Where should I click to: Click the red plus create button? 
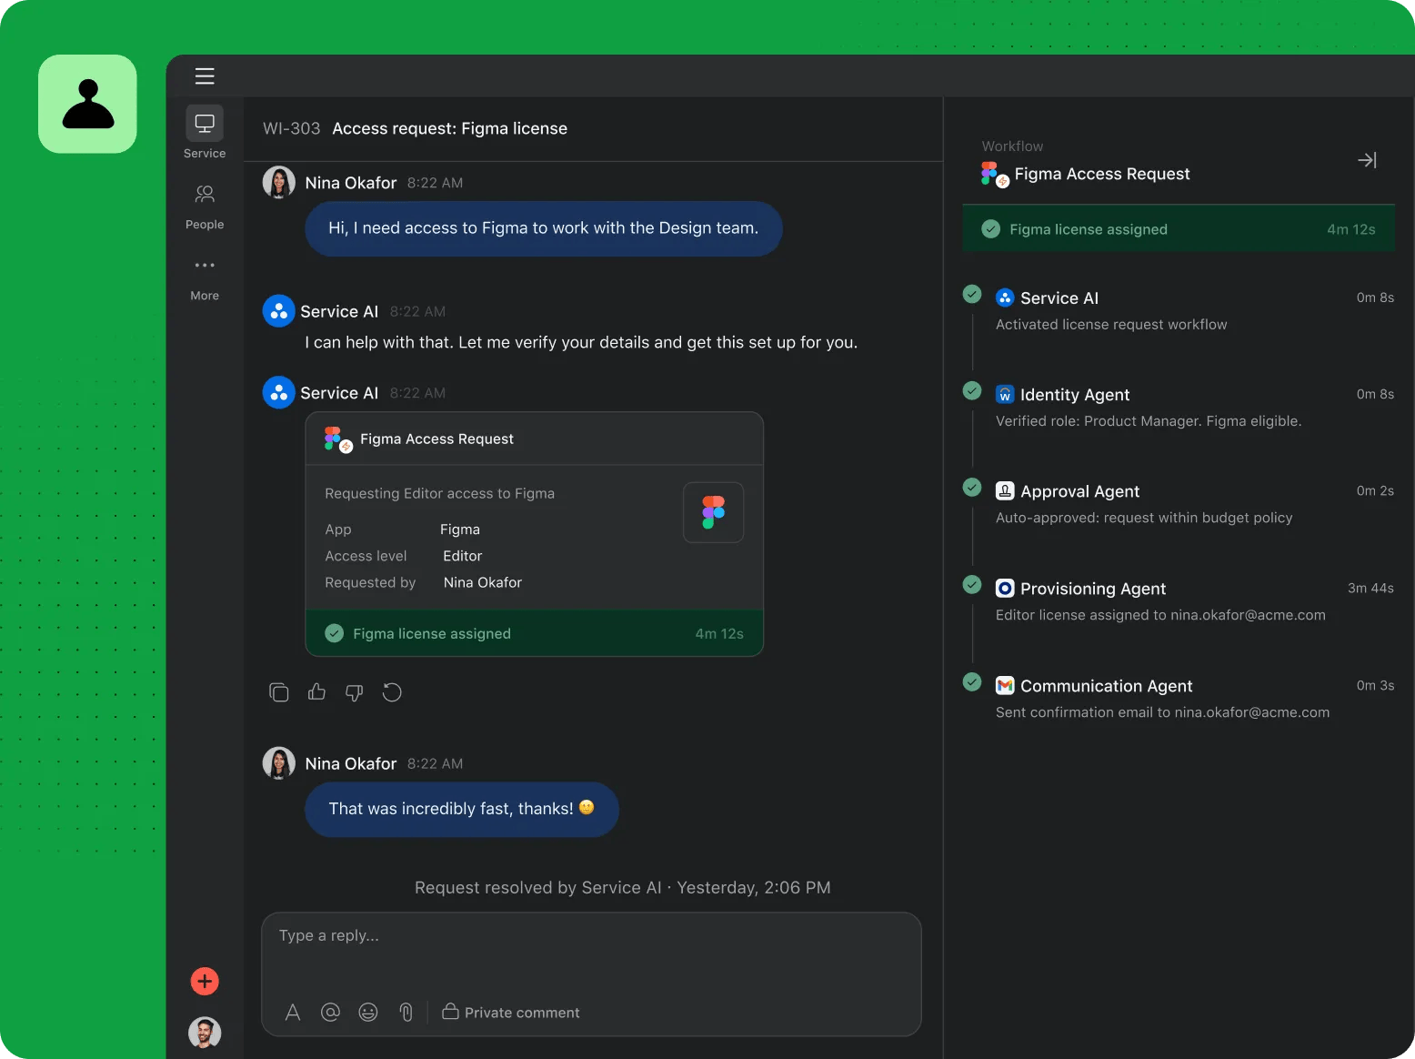point(205,981)
